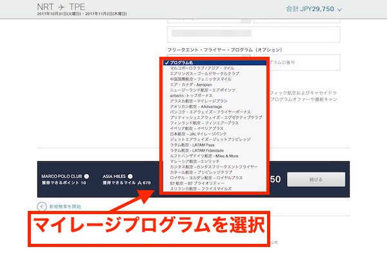Click the 続ける continue button
The image size is (387, 258).
coord(316,179)
